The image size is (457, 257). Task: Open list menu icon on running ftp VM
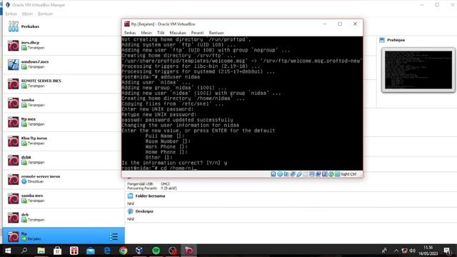coord(114,236)
